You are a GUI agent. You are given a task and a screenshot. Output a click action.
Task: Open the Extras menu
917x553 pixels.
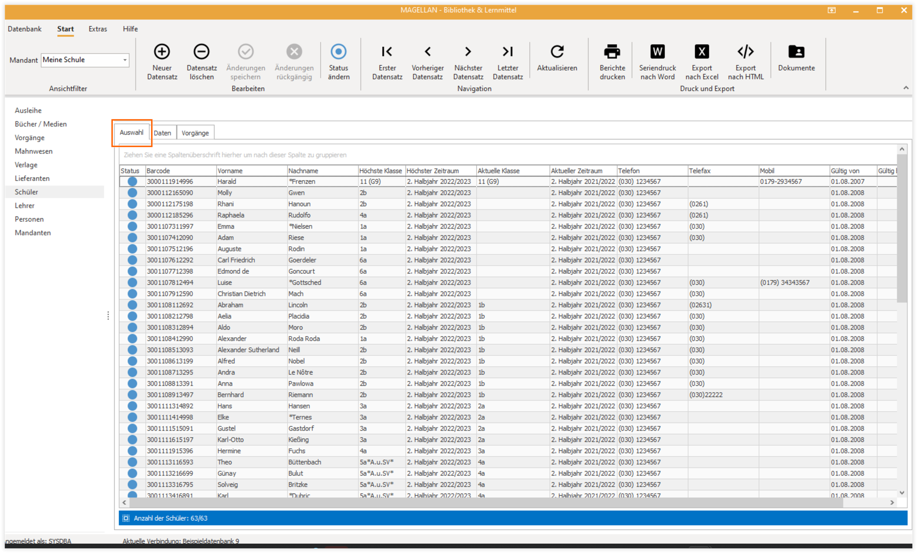98,29
